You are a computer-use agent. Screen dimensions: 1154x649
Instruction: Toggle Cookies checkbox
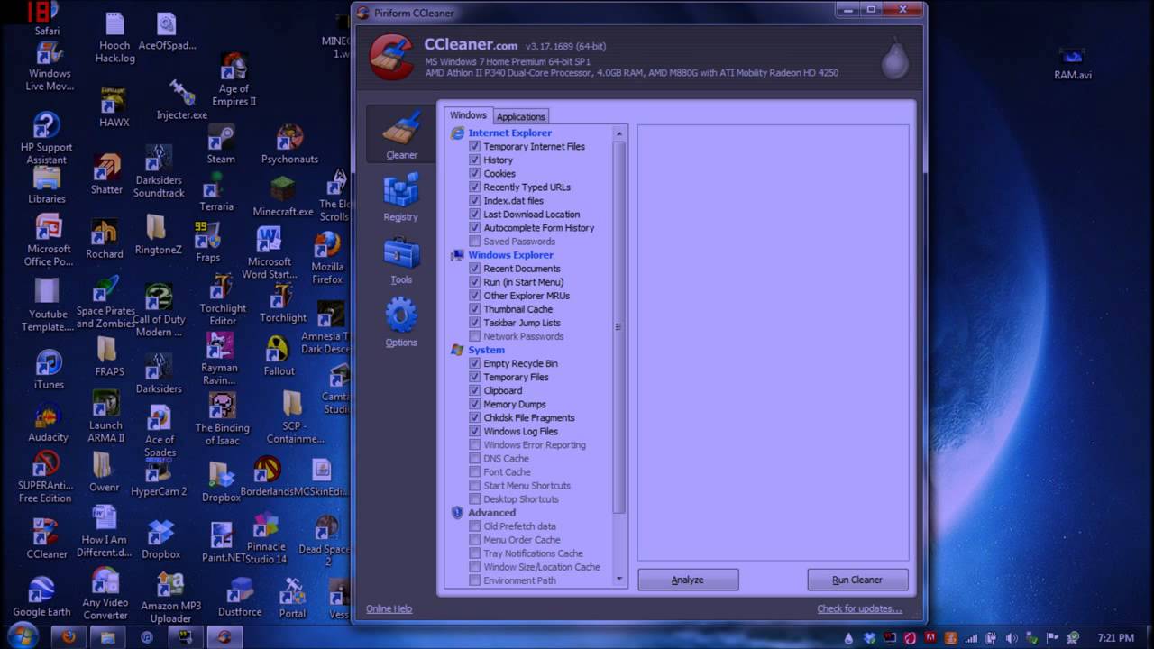pyautogui.click(x=475, y=173)
